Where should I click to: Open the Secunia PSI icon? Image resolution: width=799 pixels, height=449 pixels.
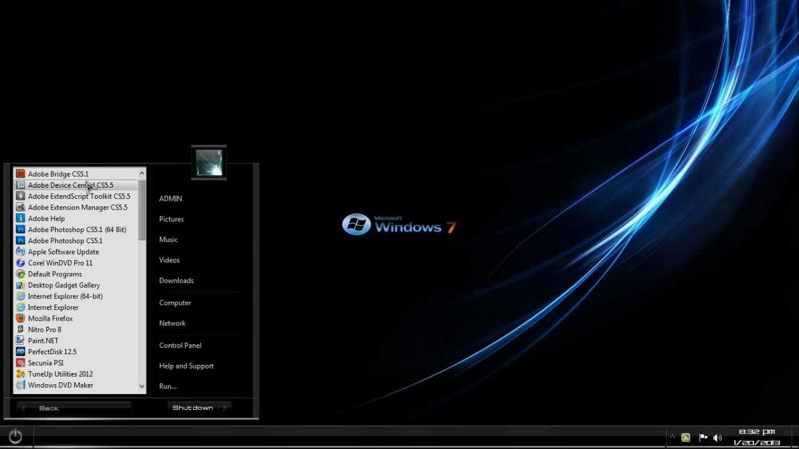pyautogui.click(x=21, y=363)
